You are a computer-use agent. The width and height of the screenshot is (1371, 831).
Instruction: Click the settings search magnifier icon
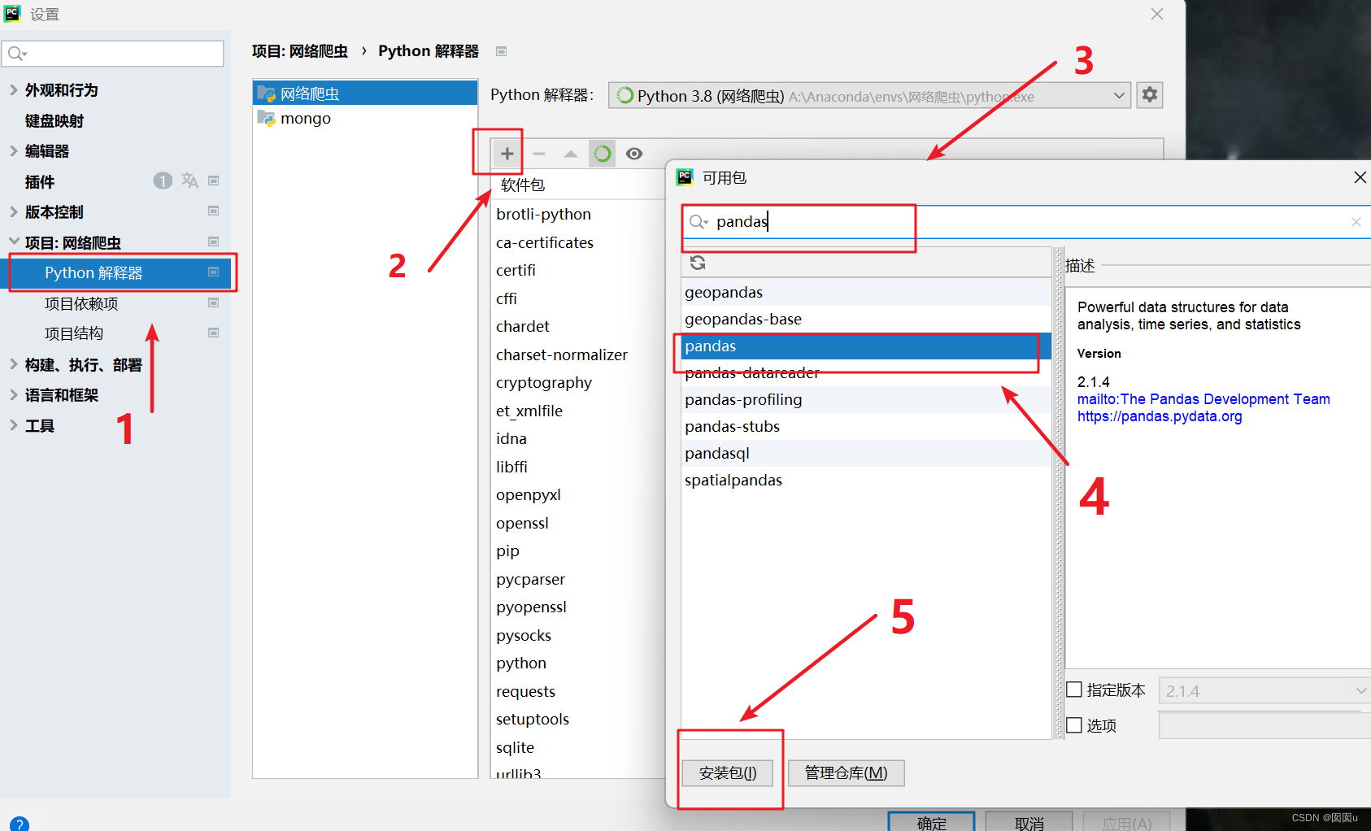click(17, 54)
